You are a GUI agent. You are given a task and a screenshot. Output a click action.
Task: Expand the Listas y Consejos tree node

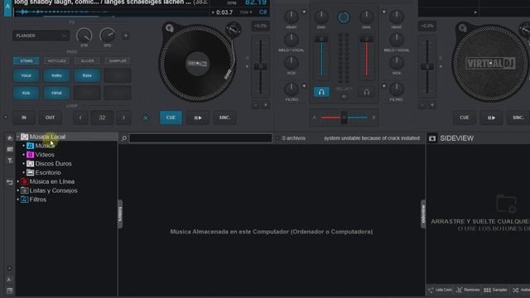[18, 190]
